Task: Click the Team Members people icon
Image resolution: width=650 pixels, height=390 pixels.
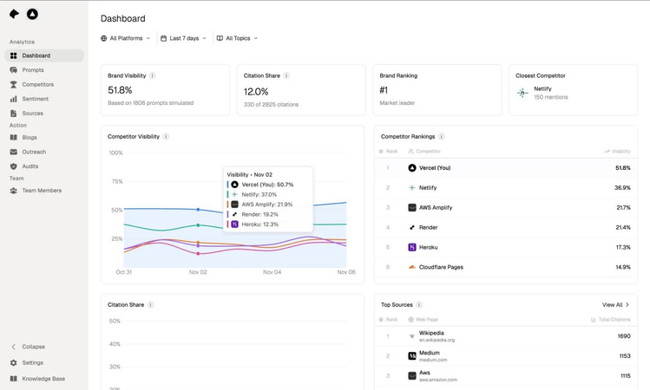Action: point(13,191)
